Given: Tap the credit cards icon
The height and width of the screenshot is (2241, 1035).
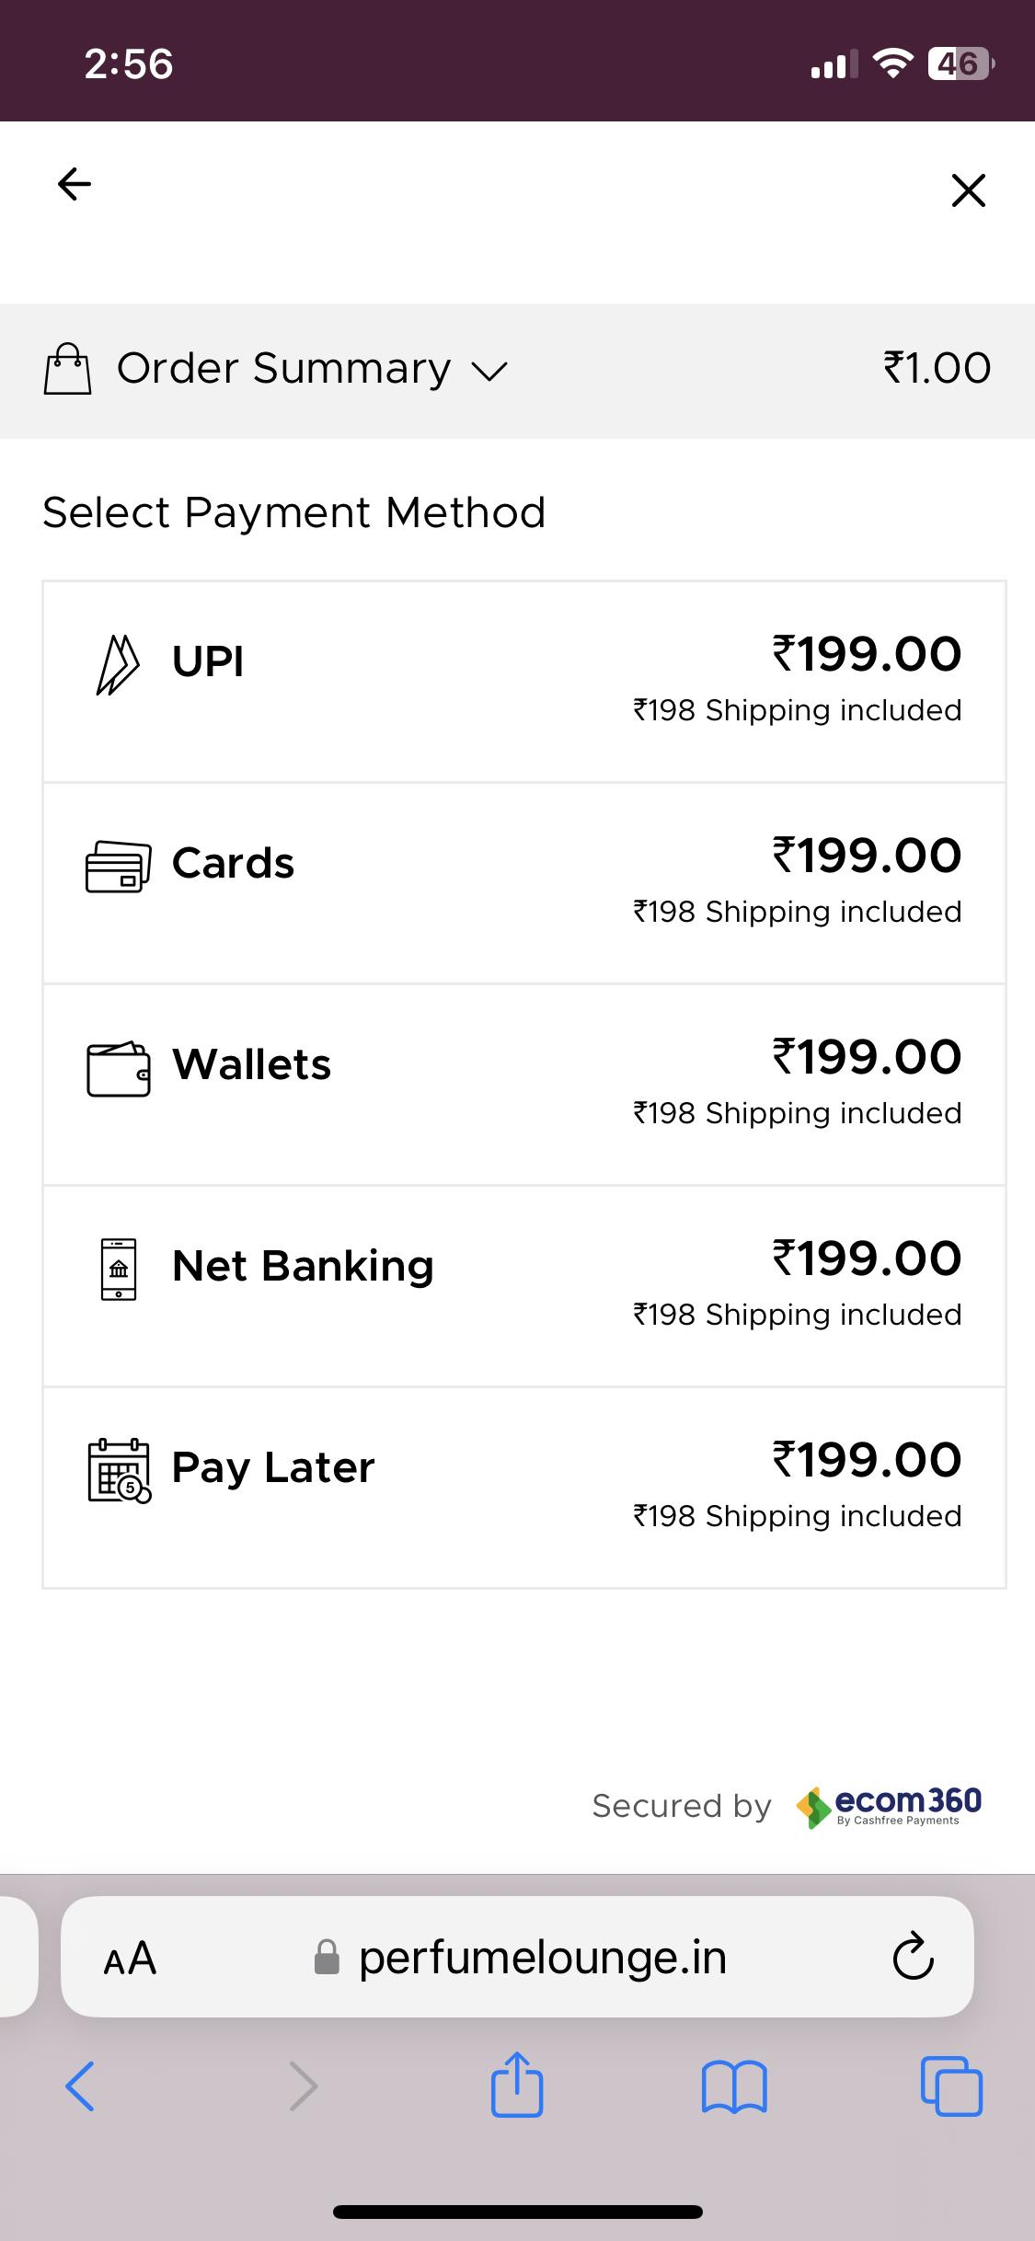Looking at the screenshot, I should [118, 867].
